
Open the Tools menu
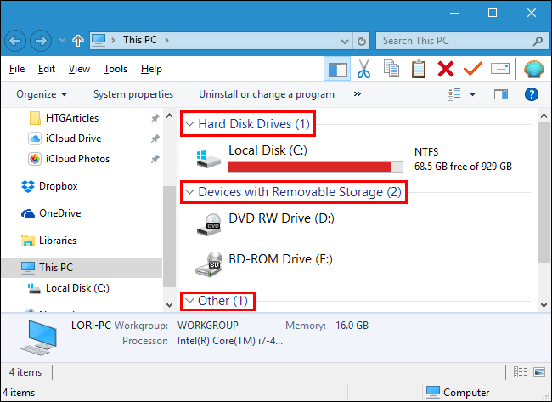click(x=115, y=69)
